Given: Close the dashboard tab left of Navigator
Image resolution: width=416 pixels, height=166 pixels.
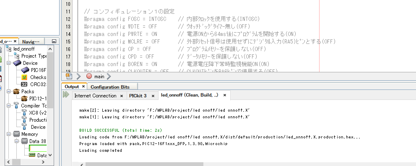Looking at the screenshot, I should (15, 41).
